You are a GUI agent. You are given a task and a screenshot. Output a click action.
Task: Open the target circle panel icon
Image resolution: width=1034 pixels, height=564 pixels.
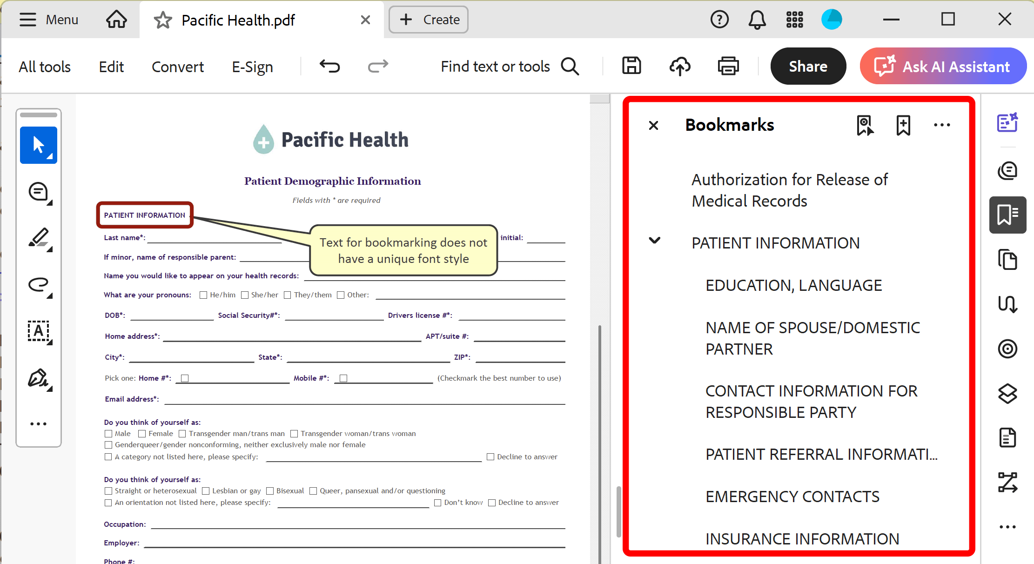tap(1007, 349)
